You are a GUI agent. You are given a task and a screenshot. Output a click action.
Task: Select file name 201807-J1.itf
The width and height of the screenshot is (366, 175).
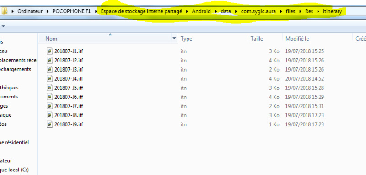point(69,51)
